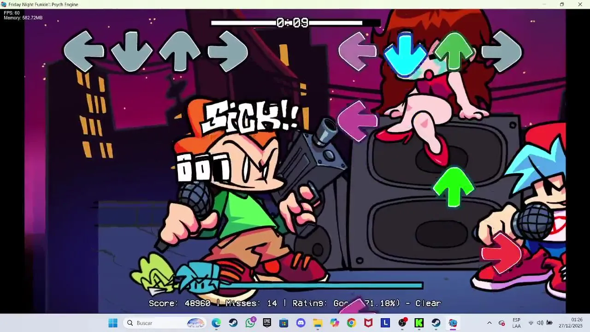This screenshot has width=590, height=332.
Task: Open WhatsApp from the taskbar
Action: (250, 323)
